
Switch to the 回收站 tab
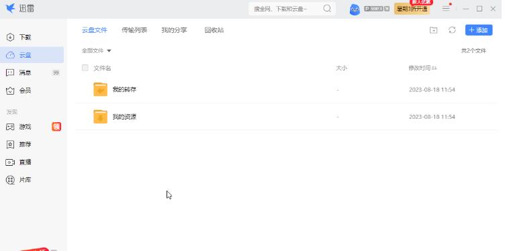coord(214,30)
